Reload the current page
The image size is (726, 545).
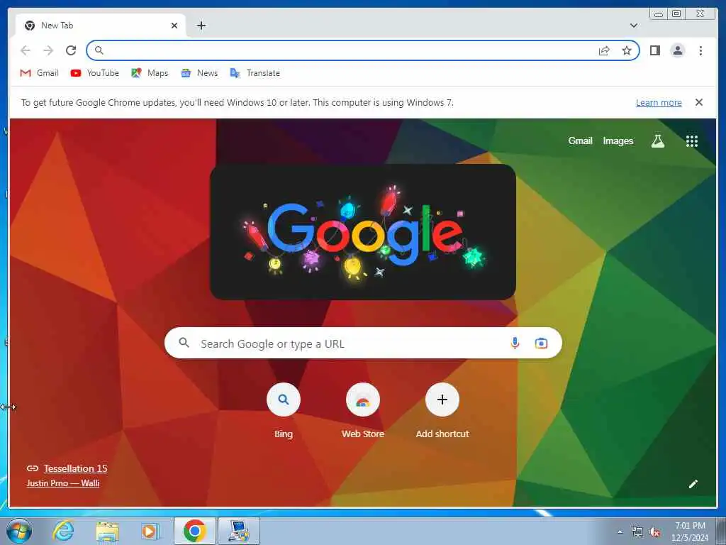[x=71, y=50]
